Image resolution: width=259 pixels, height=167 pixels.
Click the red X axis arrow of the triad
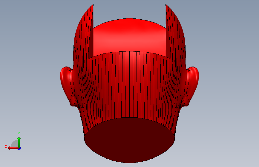13,148
